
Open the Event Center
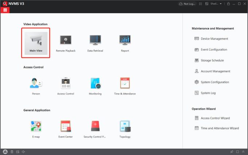click(66, 129)
